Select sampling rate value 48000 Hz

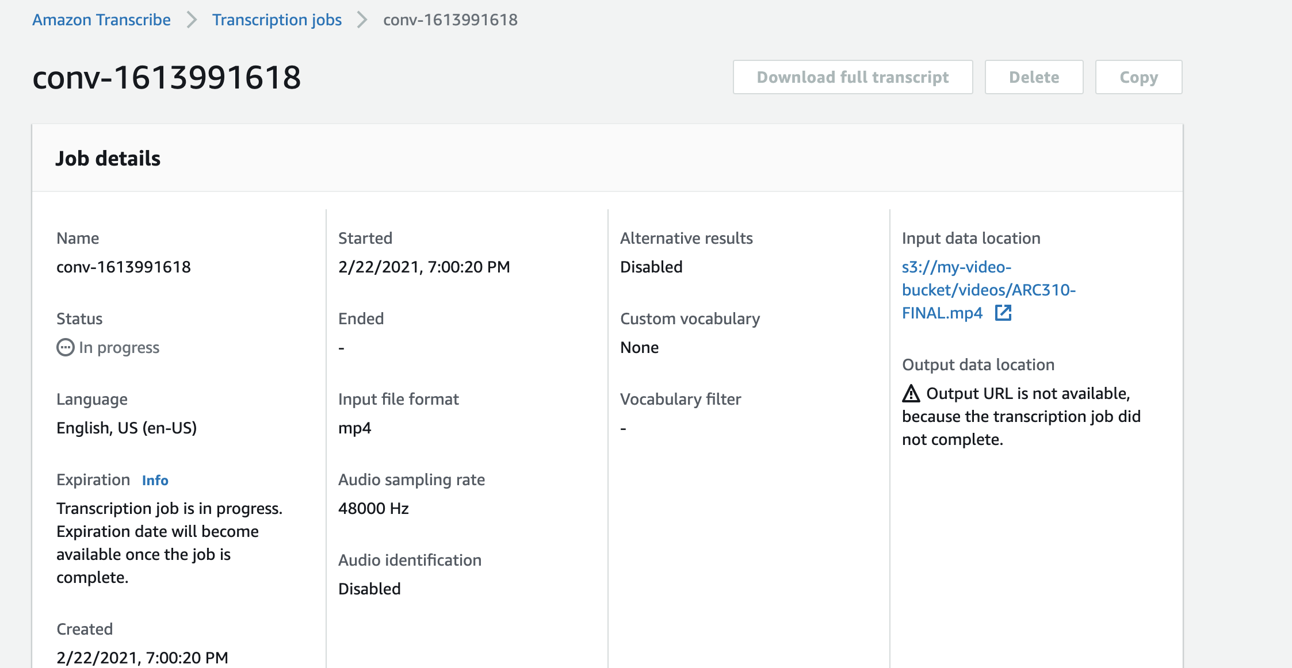[373, 508]
